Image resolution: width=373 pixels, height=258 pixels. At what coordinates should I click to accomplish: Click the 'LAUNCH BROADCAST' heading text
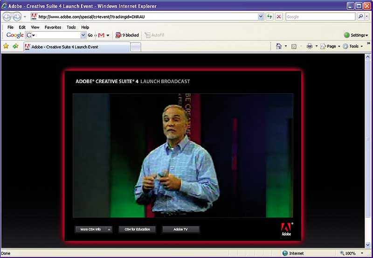165,81
